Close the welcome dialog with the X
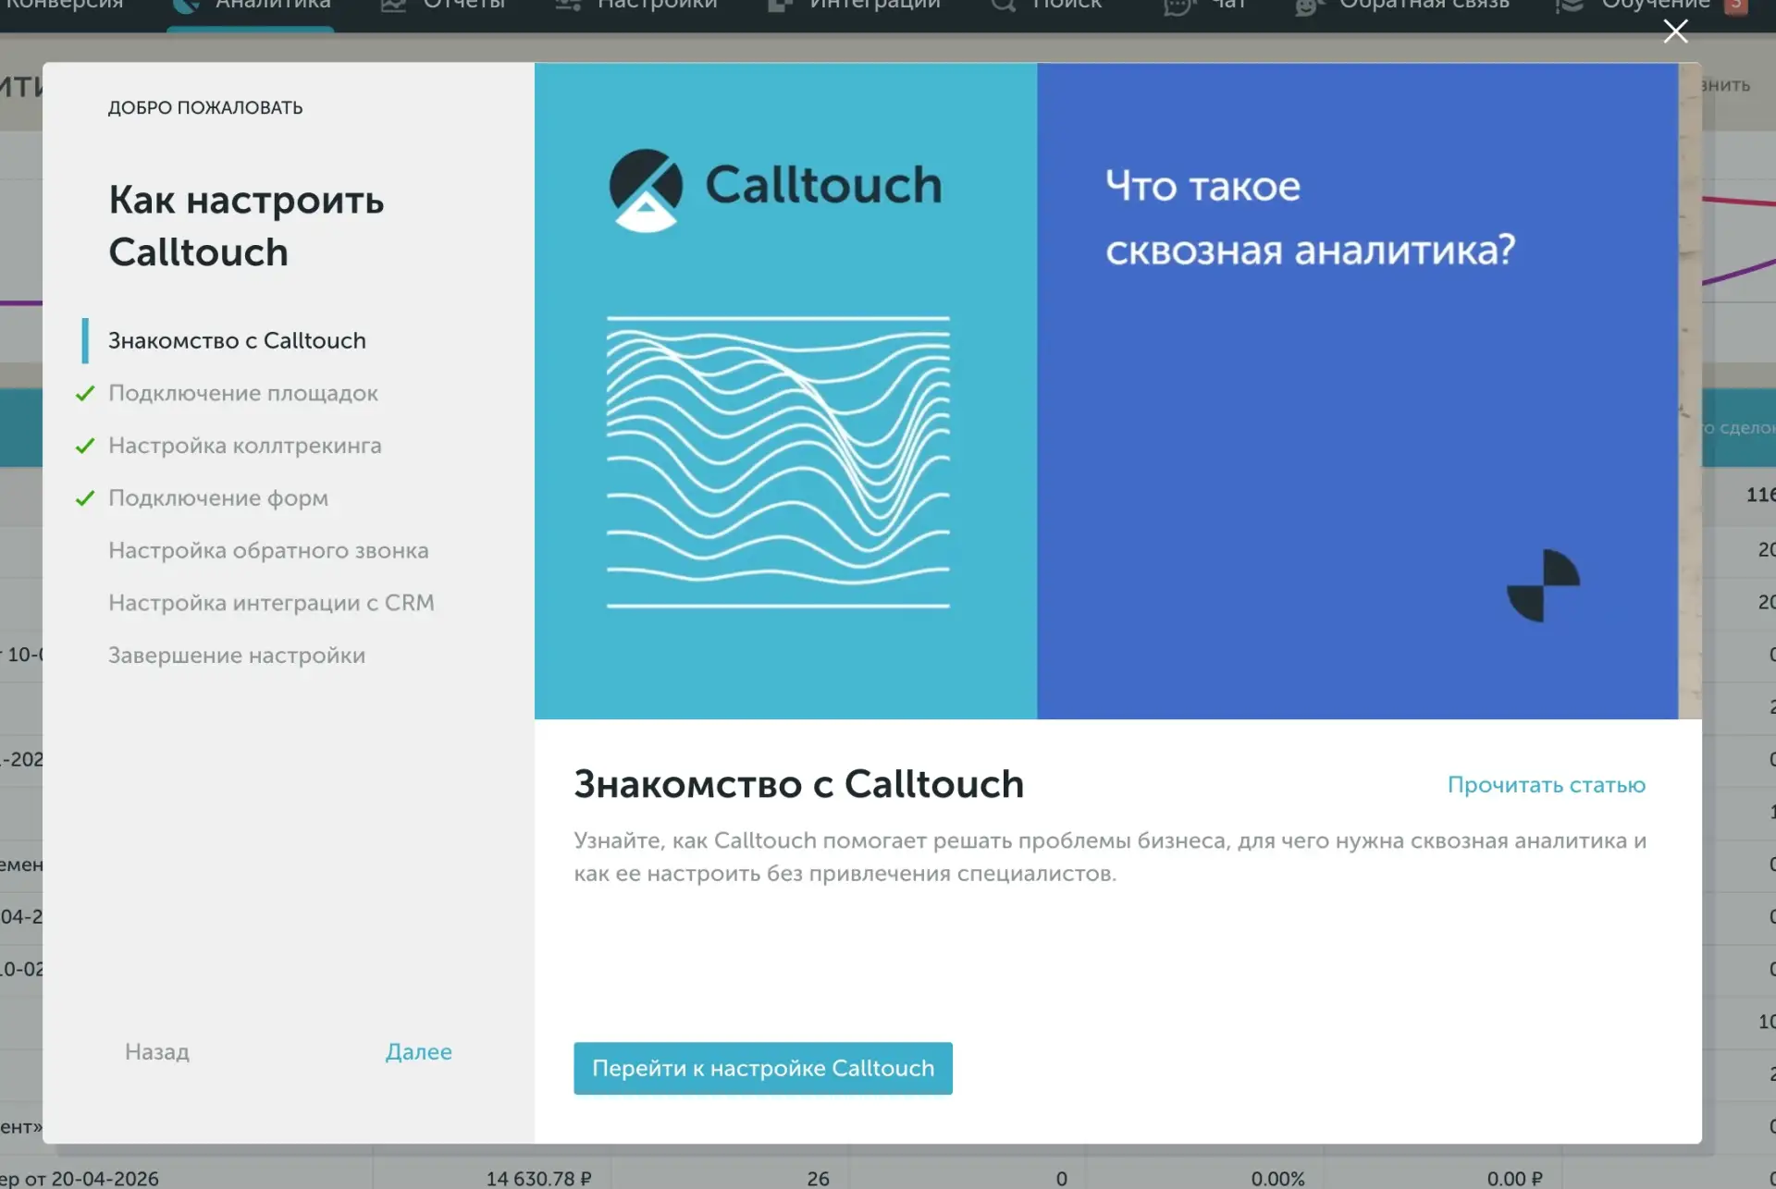The height and width of the screenshot is (1189, 1776). coord(1675,32)
